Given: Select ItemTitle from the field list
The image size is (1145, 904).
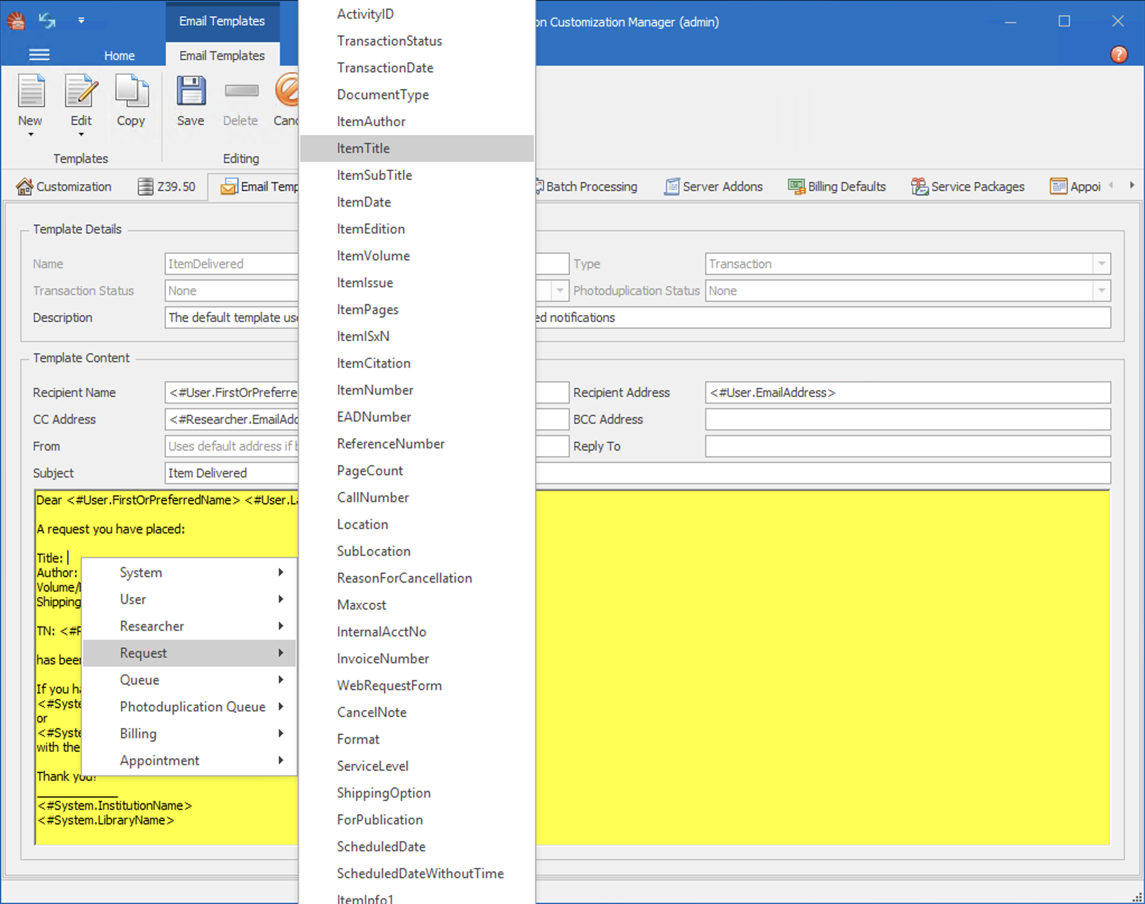Looking at the screenshot, I should click(363, 148).
